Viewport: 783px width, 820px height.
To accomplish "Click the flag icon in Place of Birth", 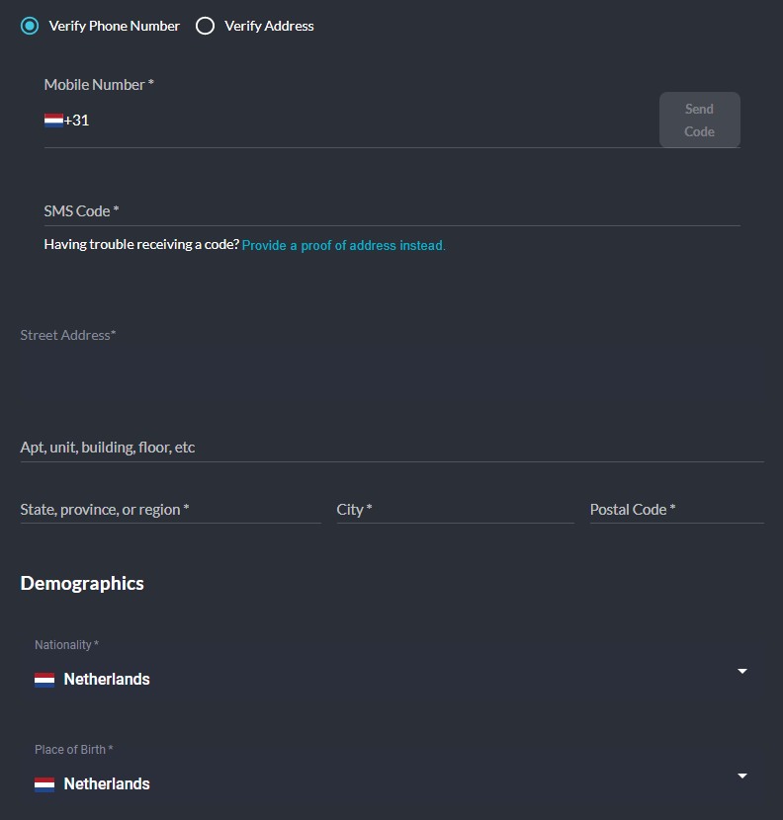I will 44,783.
